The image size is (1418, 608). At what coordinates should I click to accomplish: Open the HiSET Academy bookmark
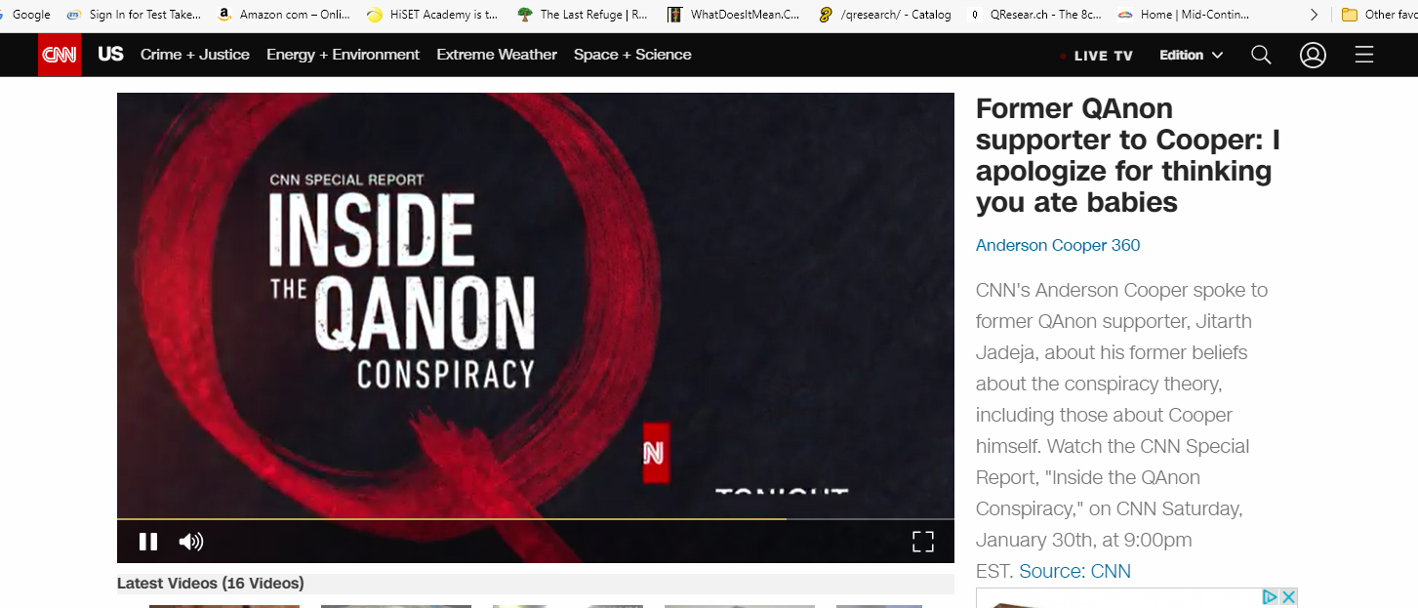point(432,15)
